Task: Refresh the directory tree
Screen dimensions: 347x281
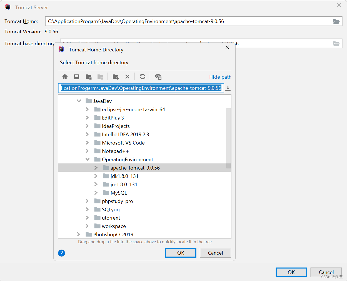Action: [x=143, y=77]
